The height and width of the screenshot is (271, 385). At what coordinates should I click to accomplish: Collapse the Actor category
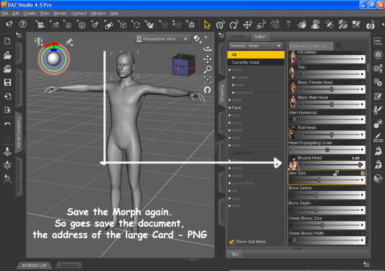pyautogui.click(x=230, y=70)
